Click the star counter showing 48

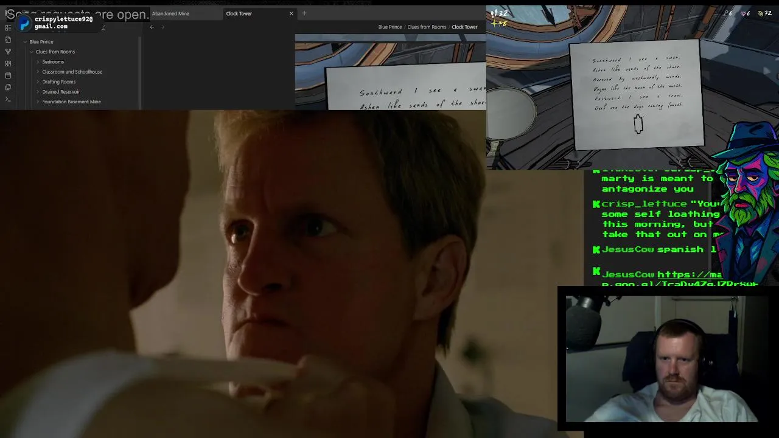[x=499, y=24]
